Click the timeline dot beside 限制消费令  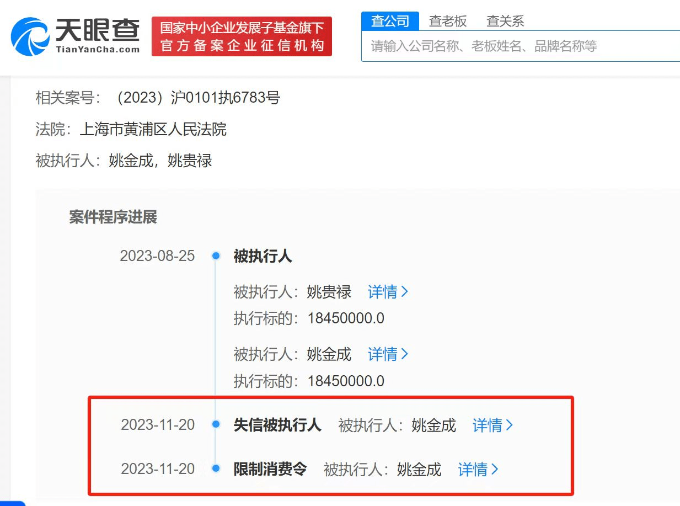215,469
